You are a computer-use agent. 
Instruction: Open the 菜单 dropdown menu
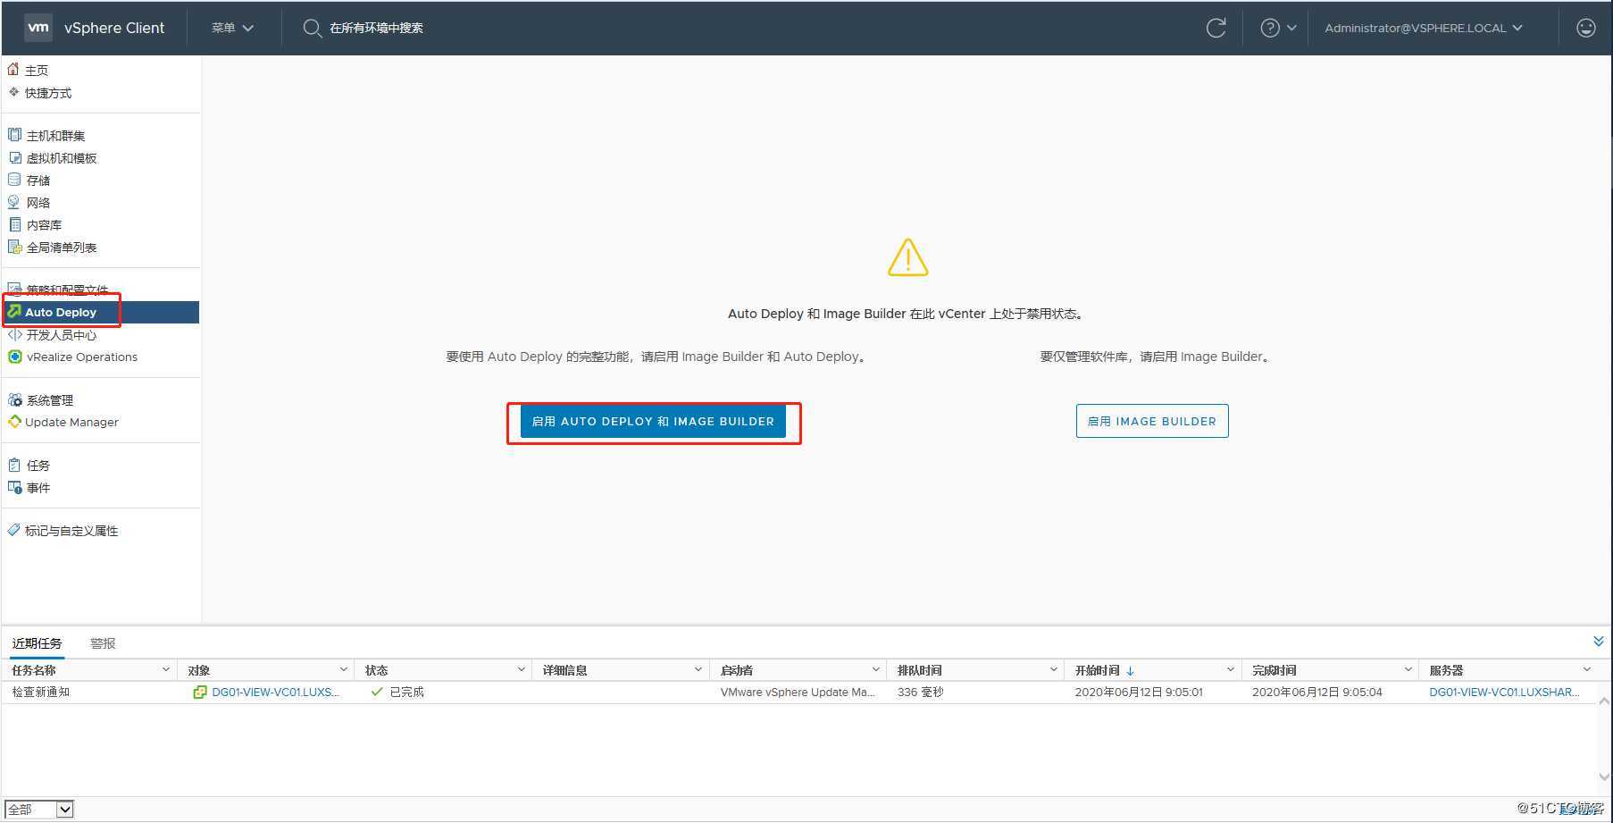(x=232, y=29)
